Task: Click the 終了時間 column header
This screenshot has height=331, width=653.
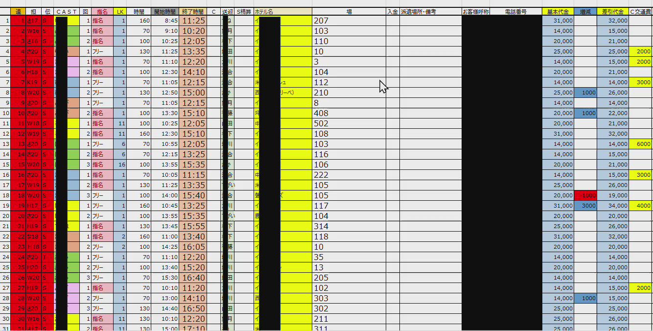Action: [193, 11]
